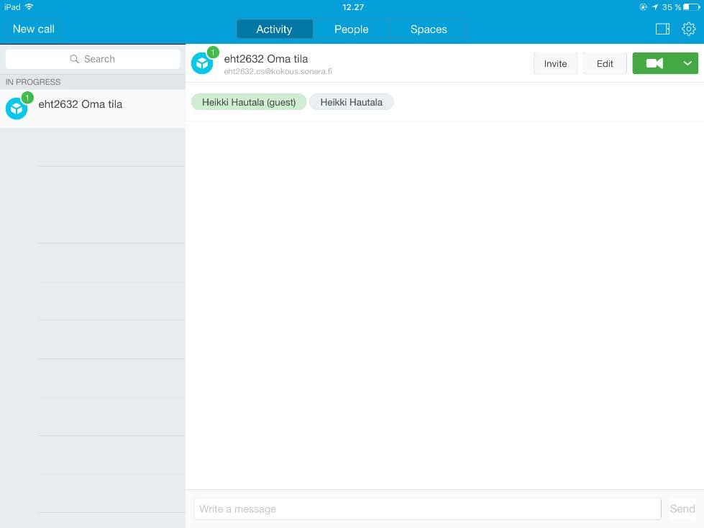Screen dimensions: 704x528
Task: Click the Send button
Action: pos(682,509)
